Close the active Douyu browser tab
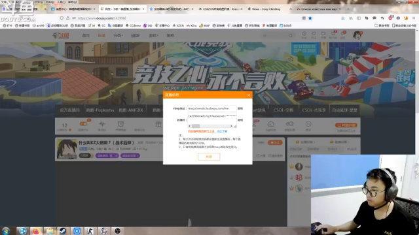This screenshot has height=235, width=419. (x=143, y=9)
